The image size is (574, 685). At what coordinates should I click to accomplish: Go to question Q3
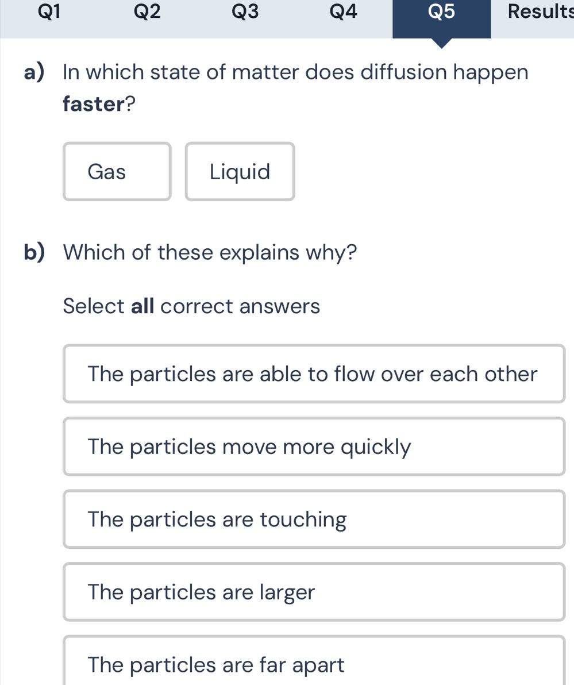tap(245, 11)
